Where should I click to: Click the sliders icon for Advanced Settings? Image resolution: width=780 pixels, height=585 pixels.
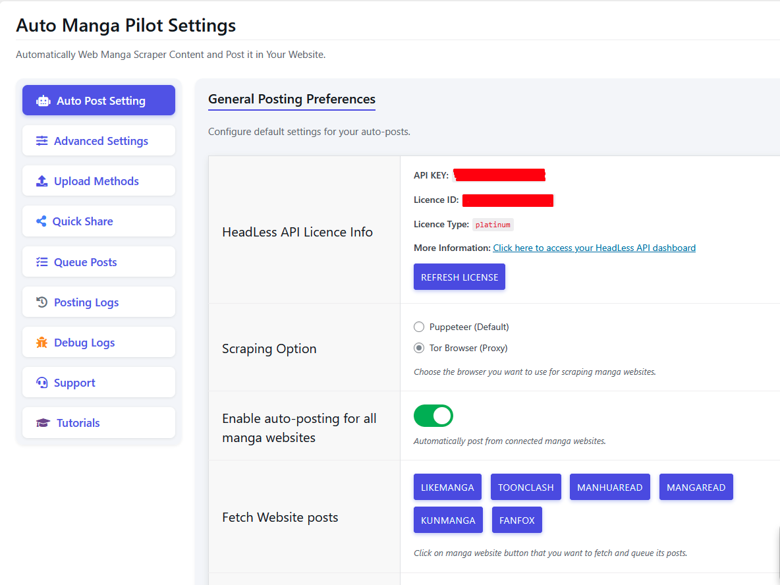tap(42, 141)
